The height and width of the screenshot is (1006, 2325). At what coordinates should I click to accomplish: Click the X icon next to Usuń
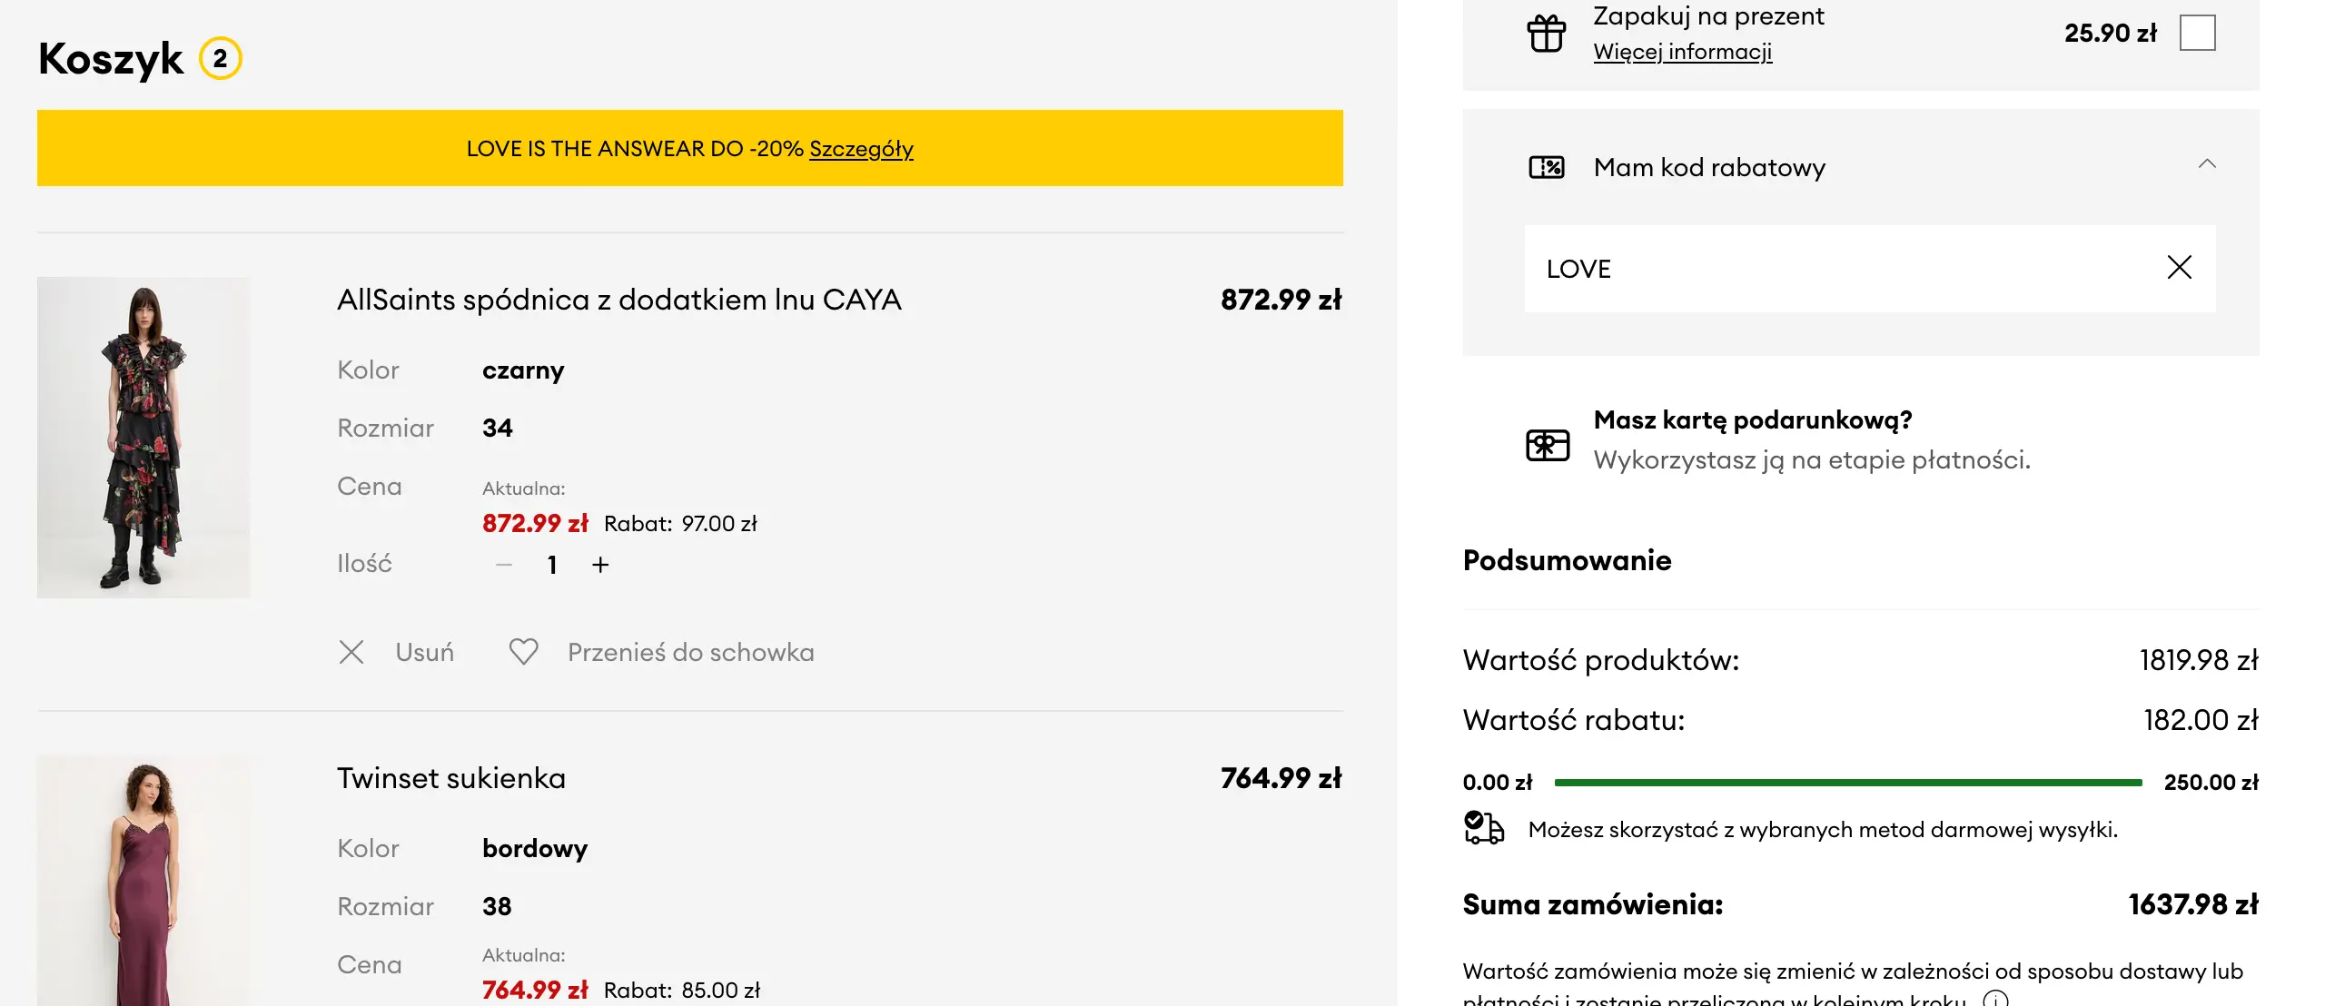(x=351, y=652)
